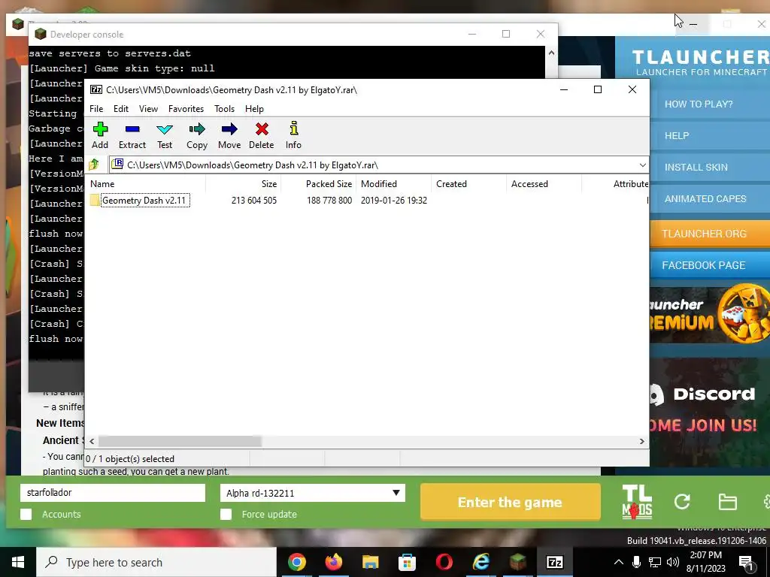The height and width of the screenshot is (577, 770).
Task: Open the volume tray icon
Action: [x=673, y=562]
